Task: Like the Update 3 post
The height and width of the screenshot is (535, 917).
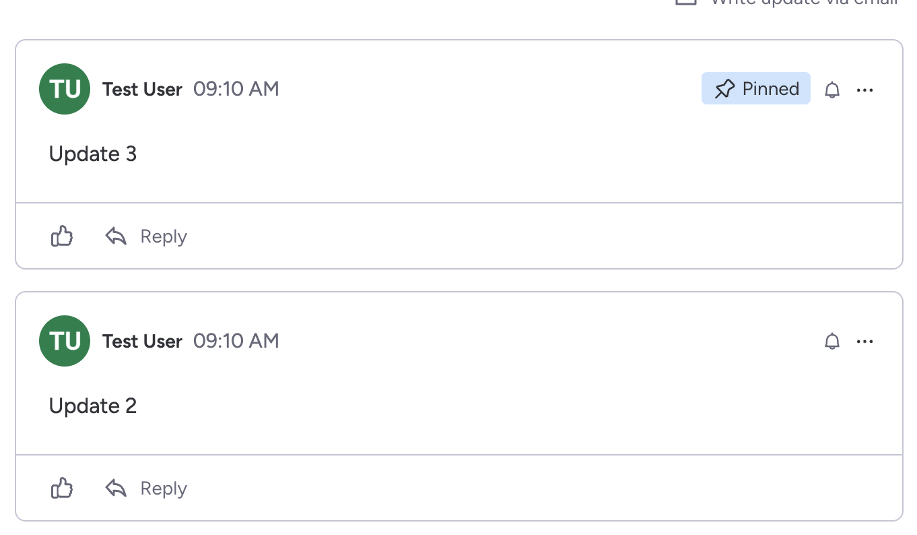Action: 62,237
